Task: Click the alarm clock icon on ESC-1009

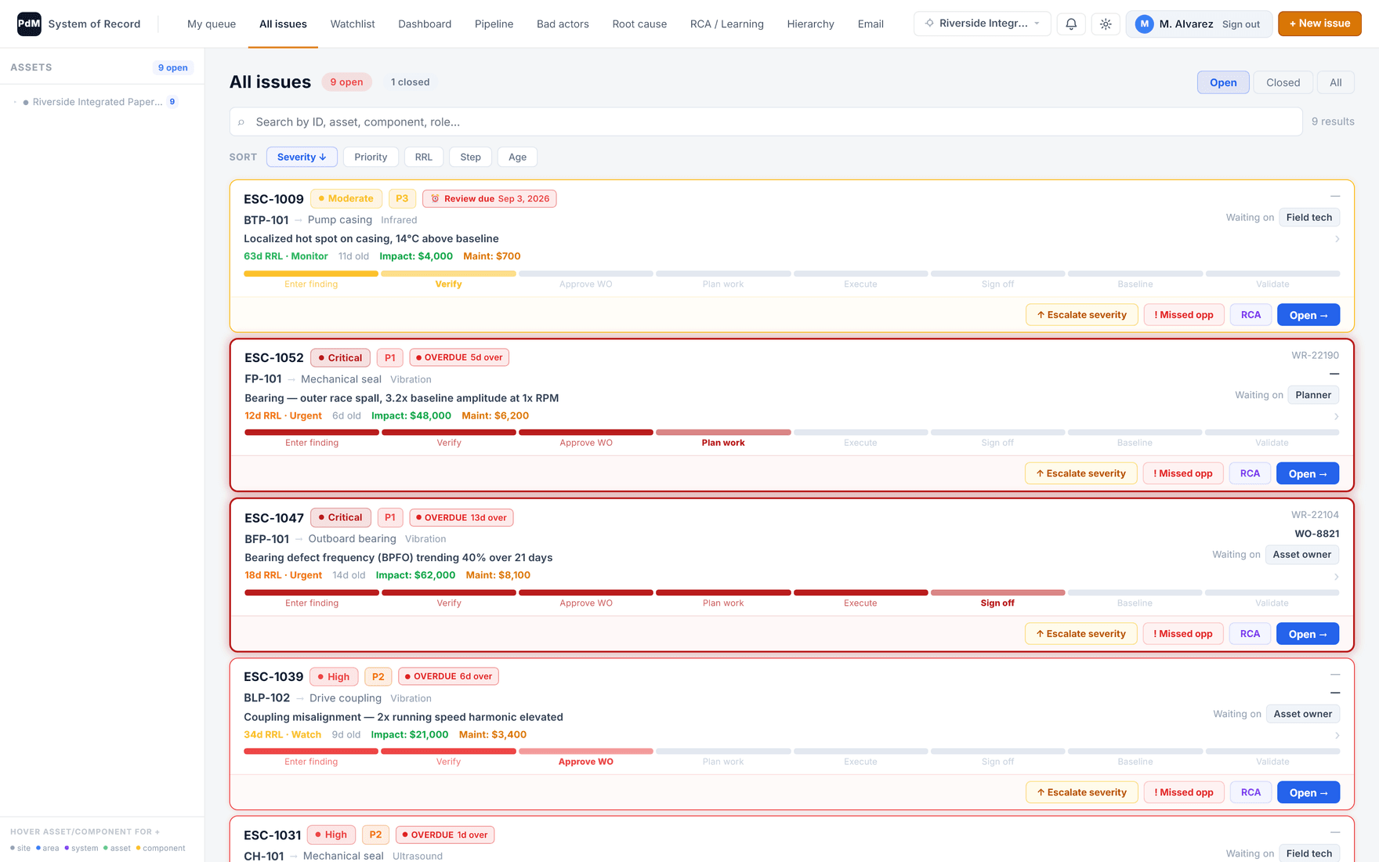Action: [x=435, y=199]
